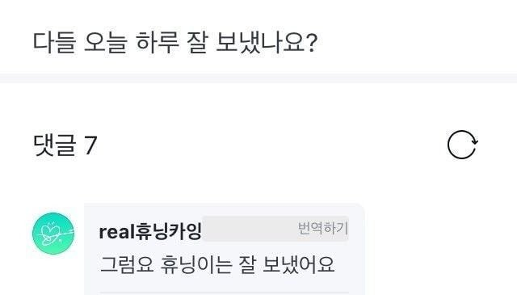The height and width of the screenshot is (295, 517).
Task: Tap the butterfly signature logo inside the avatar
Action: (56, 234)
